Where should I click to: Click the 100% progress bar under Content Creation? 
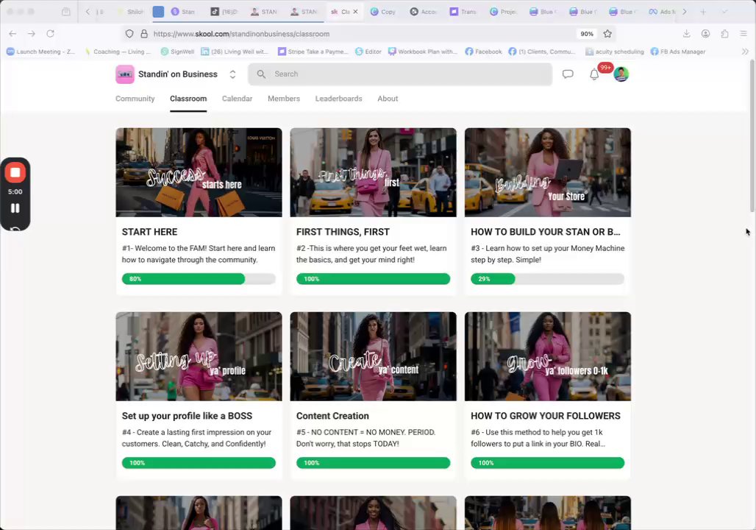pyautogui.click(x=373, y=463)
